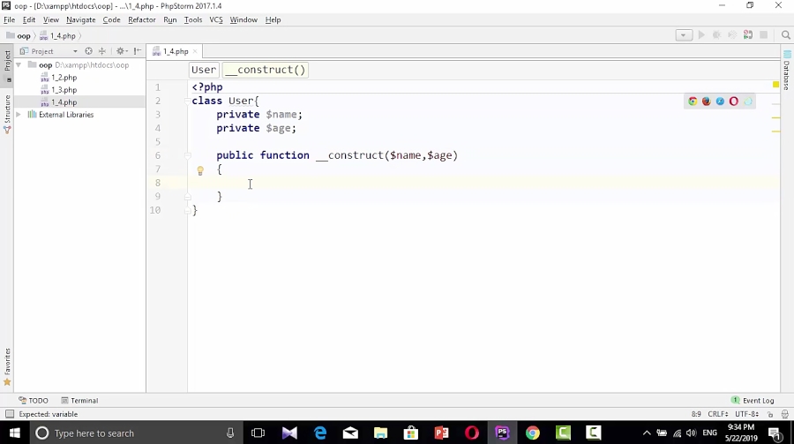Image resolution: width=794 pixels, height=444 pixels.
Task: Click the yellow intention lightbulb icon
Action: pyautogui.click(x=200, y=170)
